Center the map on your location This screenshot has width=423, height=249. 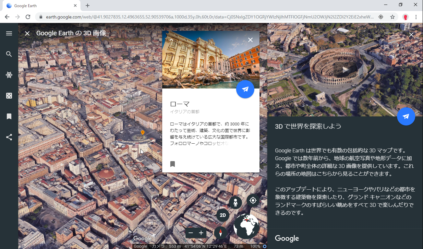253,200
